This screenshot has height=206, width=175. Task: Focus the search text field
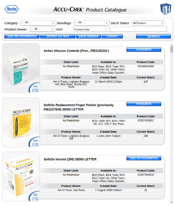tap(138, 29)
